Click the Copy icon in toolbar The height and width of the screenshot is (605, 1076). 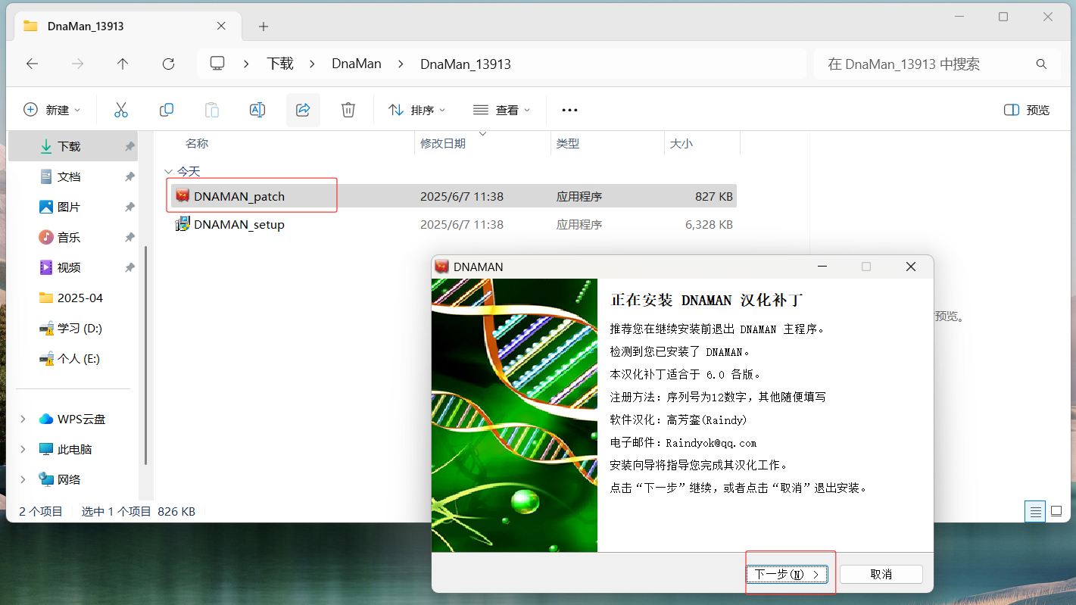click(x=167, y=110)
